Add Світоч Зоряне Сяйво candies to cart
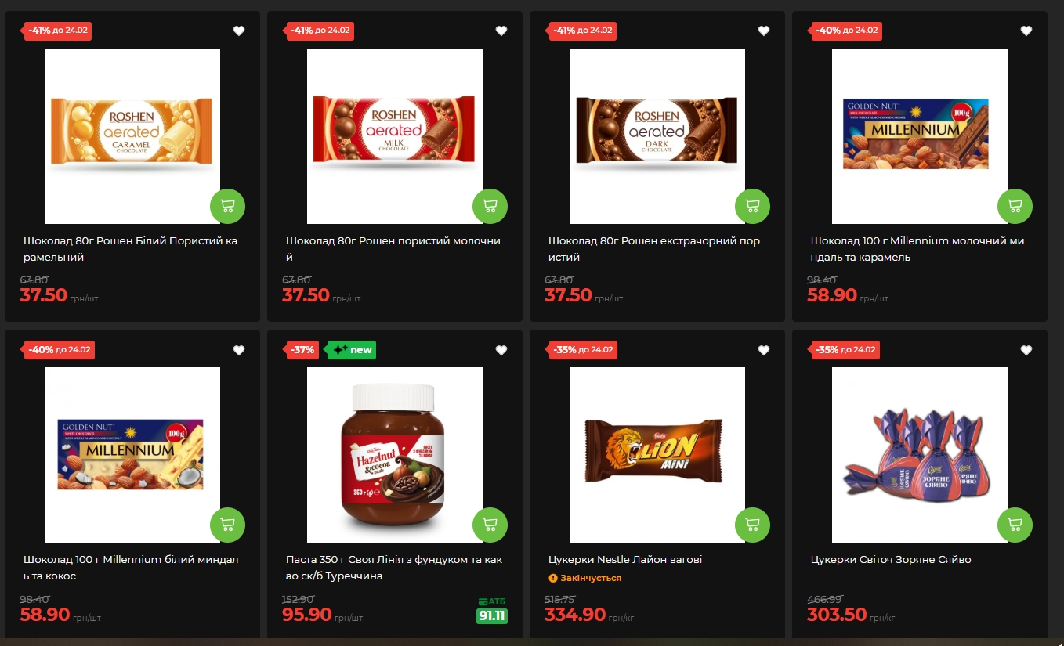The image size is (1064, 646). 1015,525
